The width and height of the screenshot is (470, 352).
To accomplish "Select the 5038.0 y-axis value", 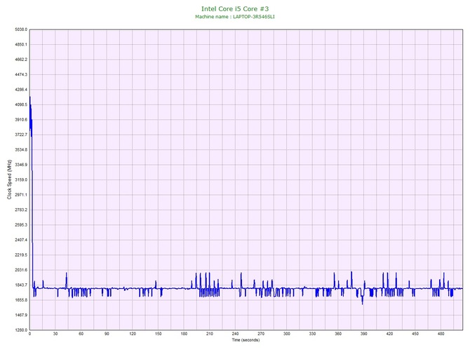I will pos(21,29).
